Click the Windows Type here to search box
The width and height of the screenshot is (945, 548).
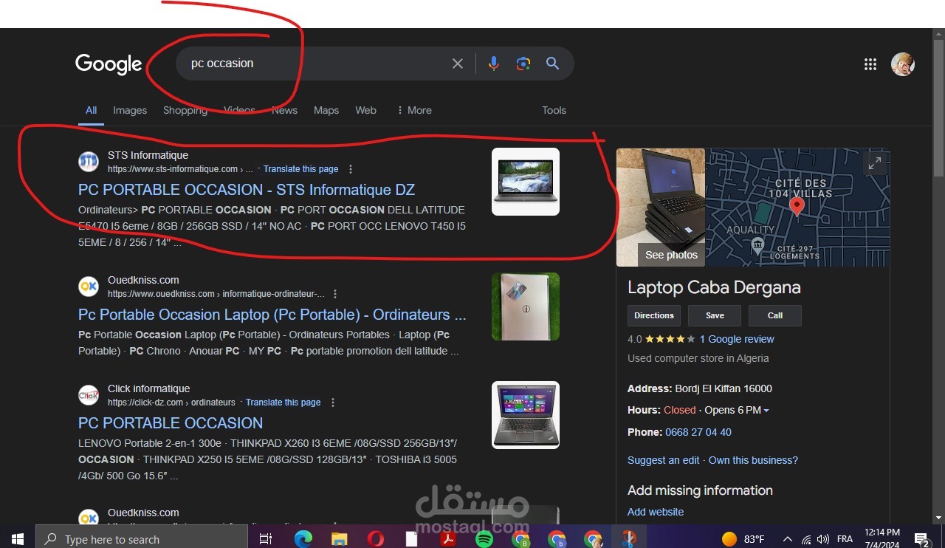[141, 538]
